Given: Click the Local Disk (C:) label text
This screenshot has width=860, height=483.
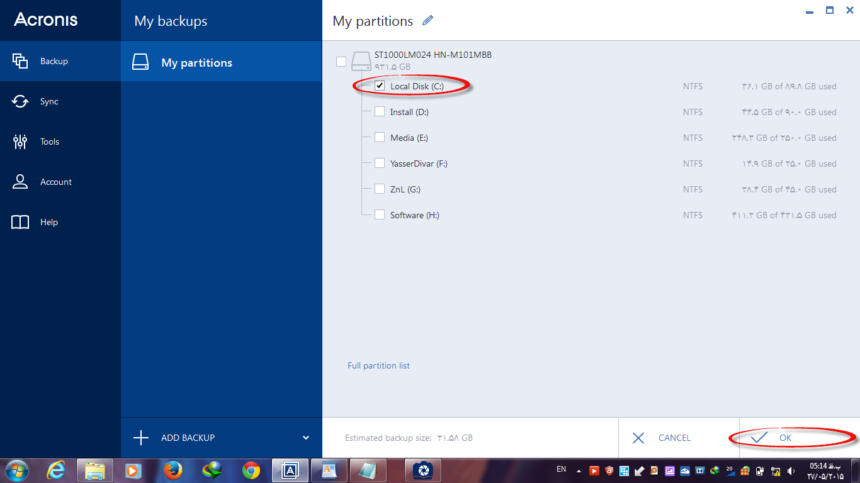Looking at the screenshot, I should [x=417, y=86].
